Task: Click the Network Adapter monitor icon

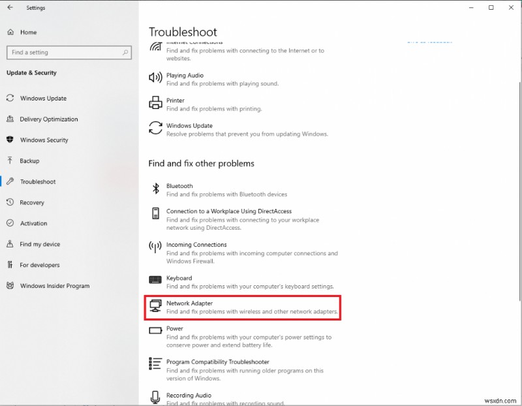Action: click(155, 305)
